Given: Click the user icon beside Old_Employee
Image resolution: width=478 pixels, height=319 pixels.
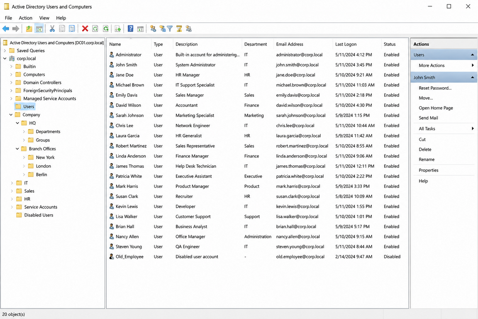Looking at the screenshot, I should click(x=112, y=256).
